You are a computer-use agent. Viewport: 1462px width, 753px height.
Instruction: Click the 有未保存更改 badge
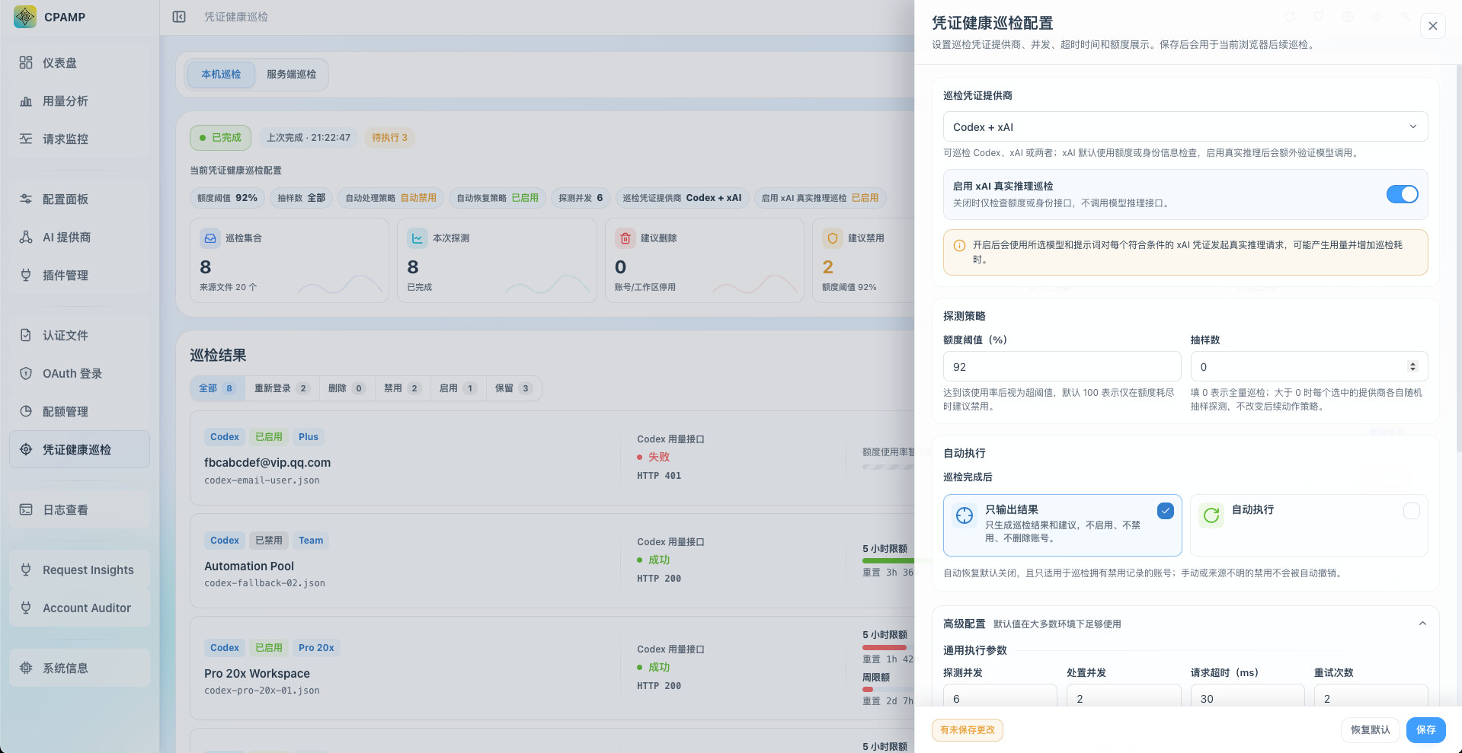pyautogui.click(x=968, y=729)
